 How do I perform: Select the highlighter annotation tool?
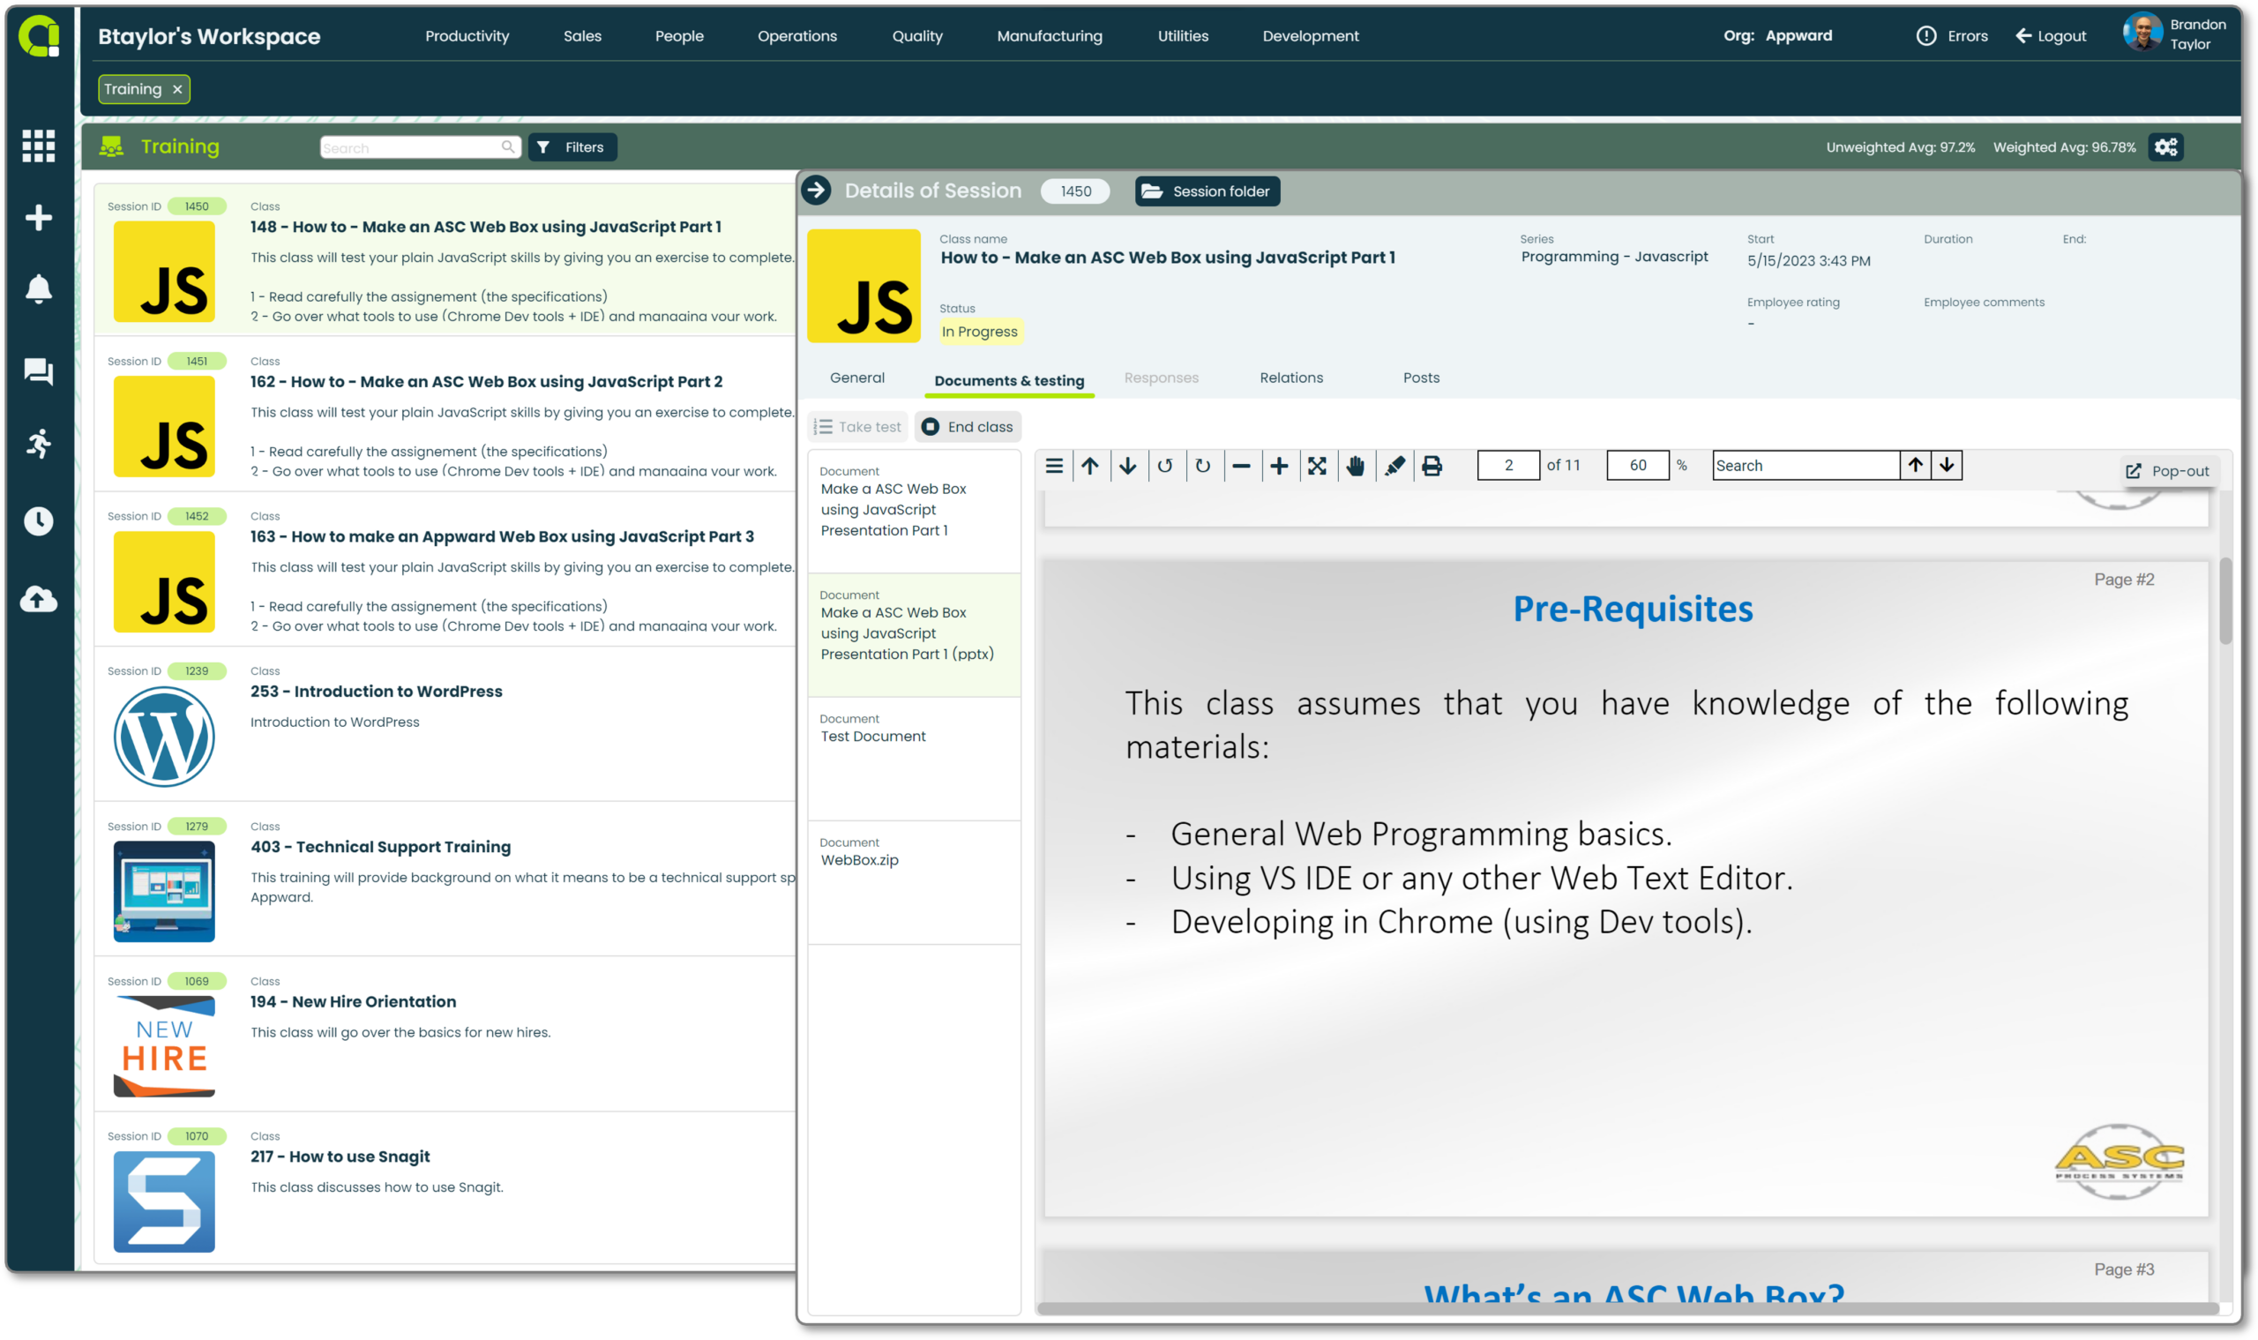pyautogui.click(x=1394, y=466)
